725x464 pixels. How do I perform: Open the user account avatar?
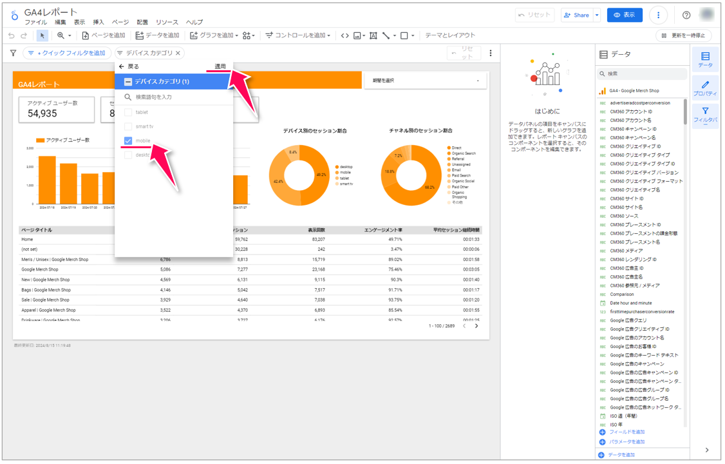point(707,15)
